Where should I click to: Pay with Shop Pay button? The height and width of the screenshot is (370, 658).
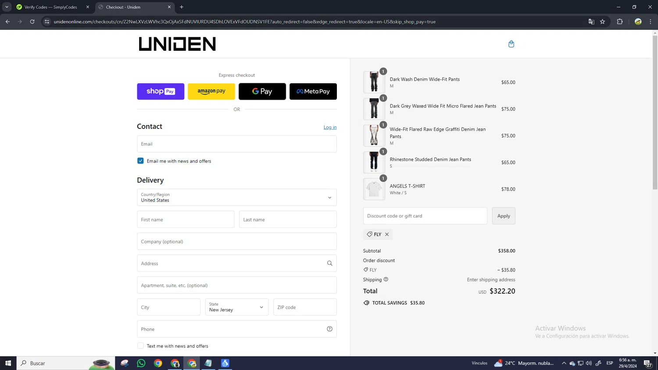point(161,92)
